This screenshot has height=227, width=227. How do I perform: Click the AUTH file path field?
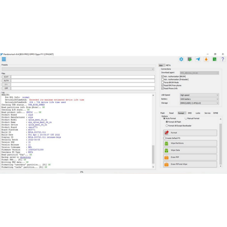coord(83,81)
